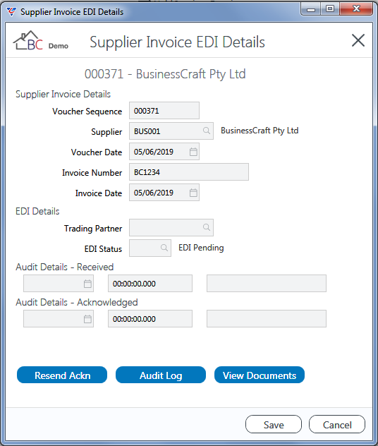Open the Acknowledged audit date calendar

tap(87, 318)
